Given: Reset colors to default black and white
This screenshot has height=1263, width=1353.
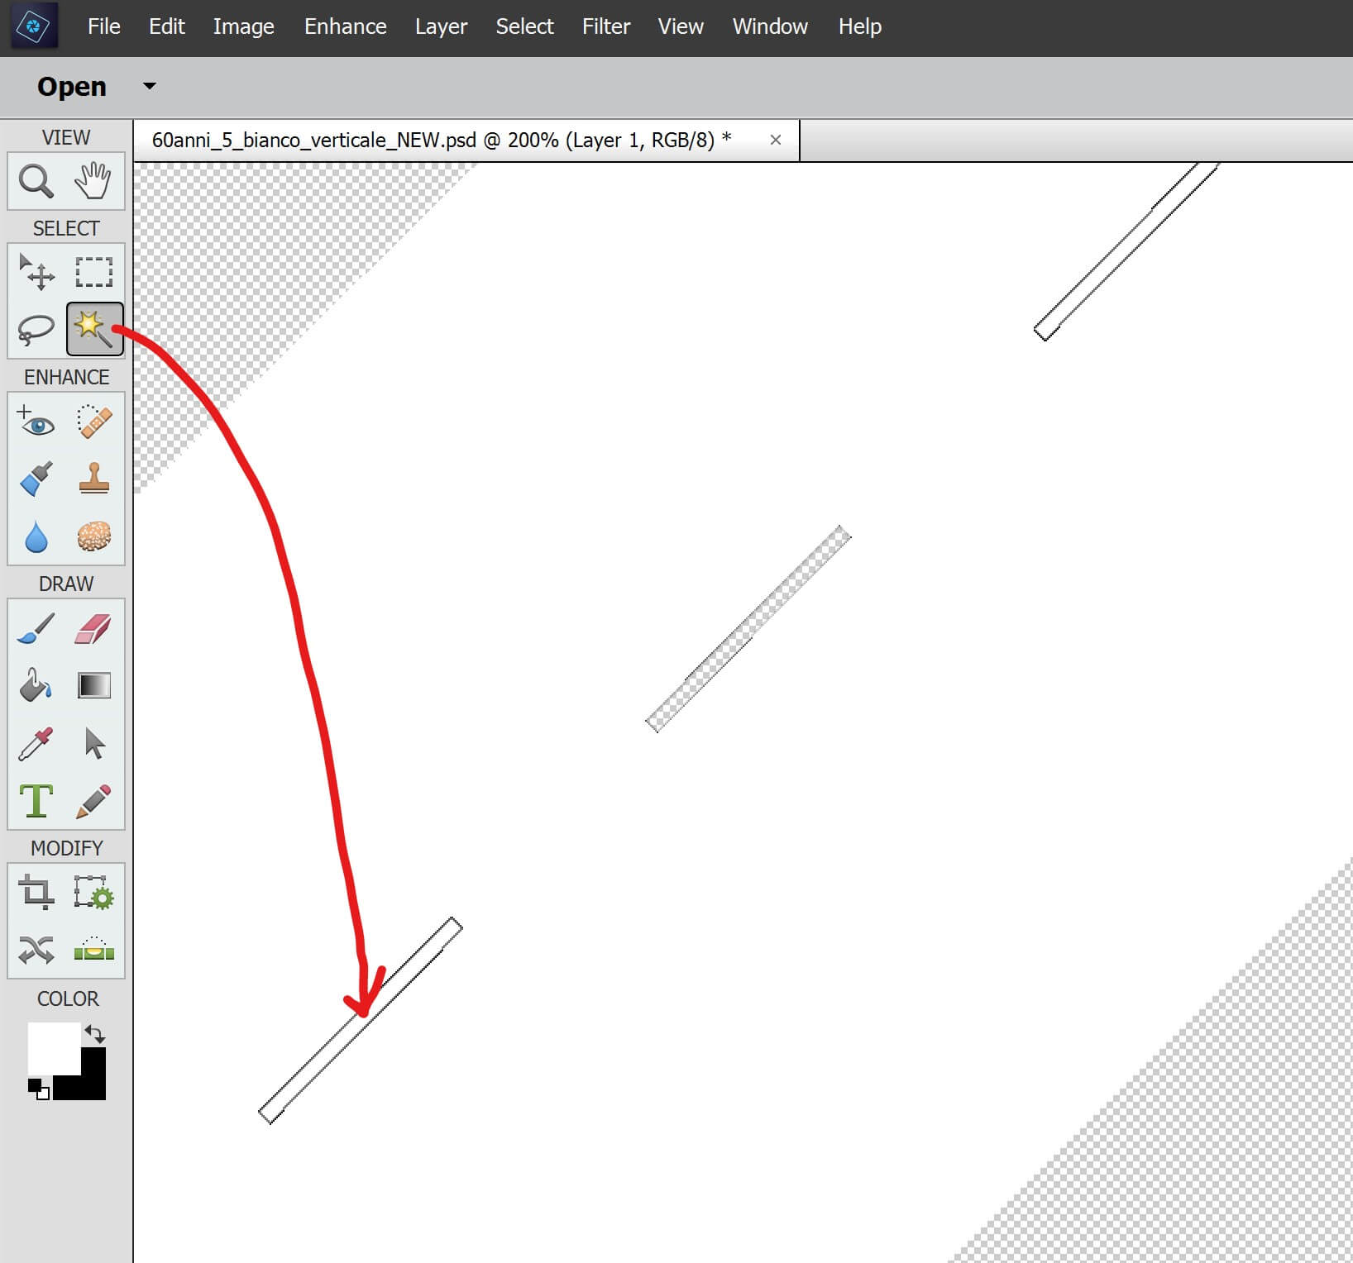Looking at the screenshot, I should [38, 1089].
